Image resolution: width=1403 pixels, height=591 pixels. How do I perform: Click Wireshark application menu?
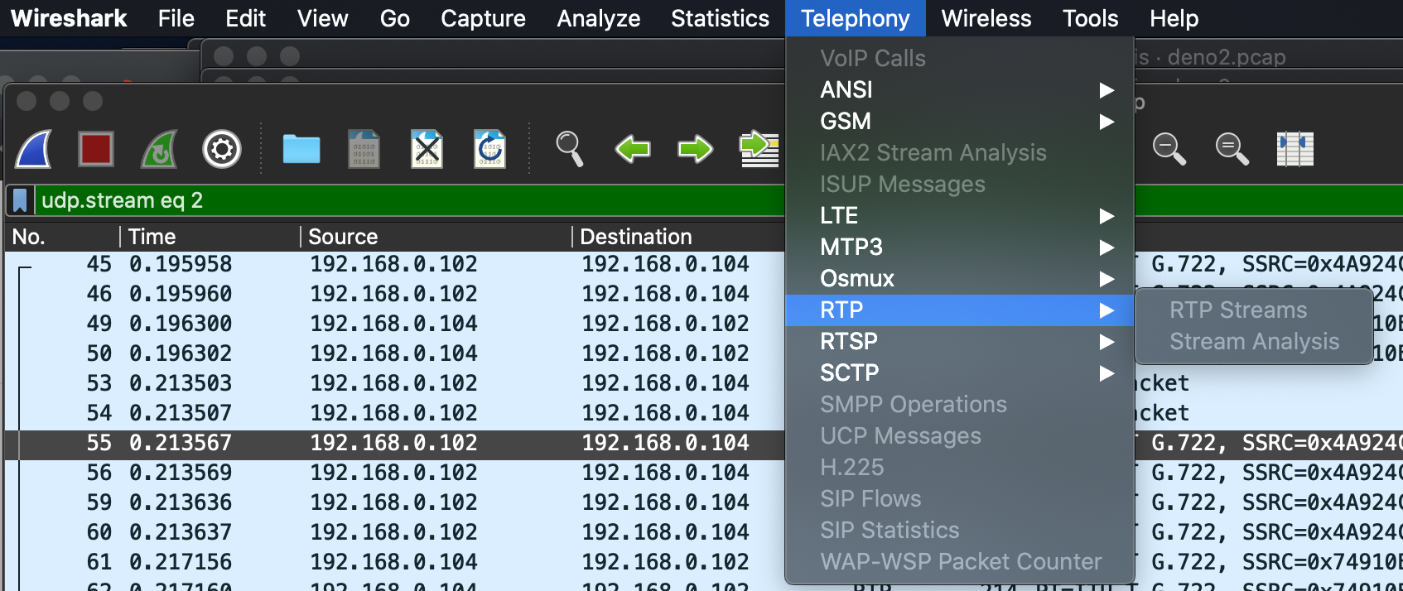69,18
